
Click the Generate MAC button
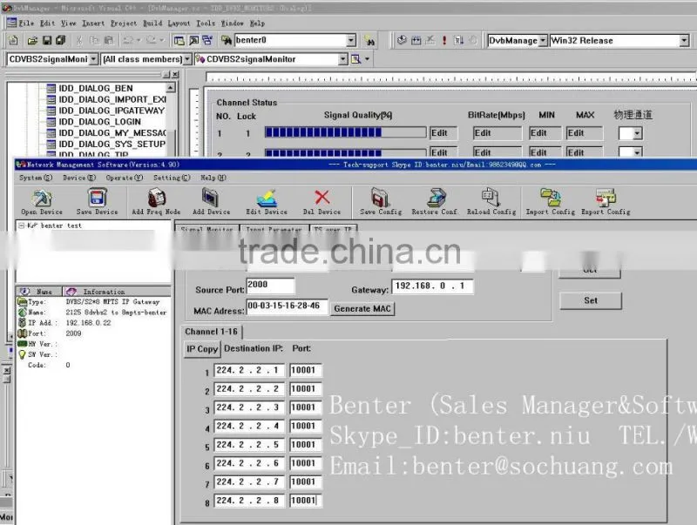click(362, 309)
